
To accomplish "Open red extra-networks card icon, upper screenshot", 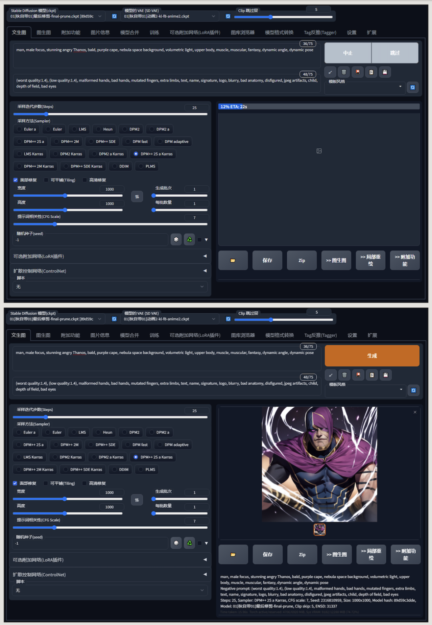I will coord(358,72).
